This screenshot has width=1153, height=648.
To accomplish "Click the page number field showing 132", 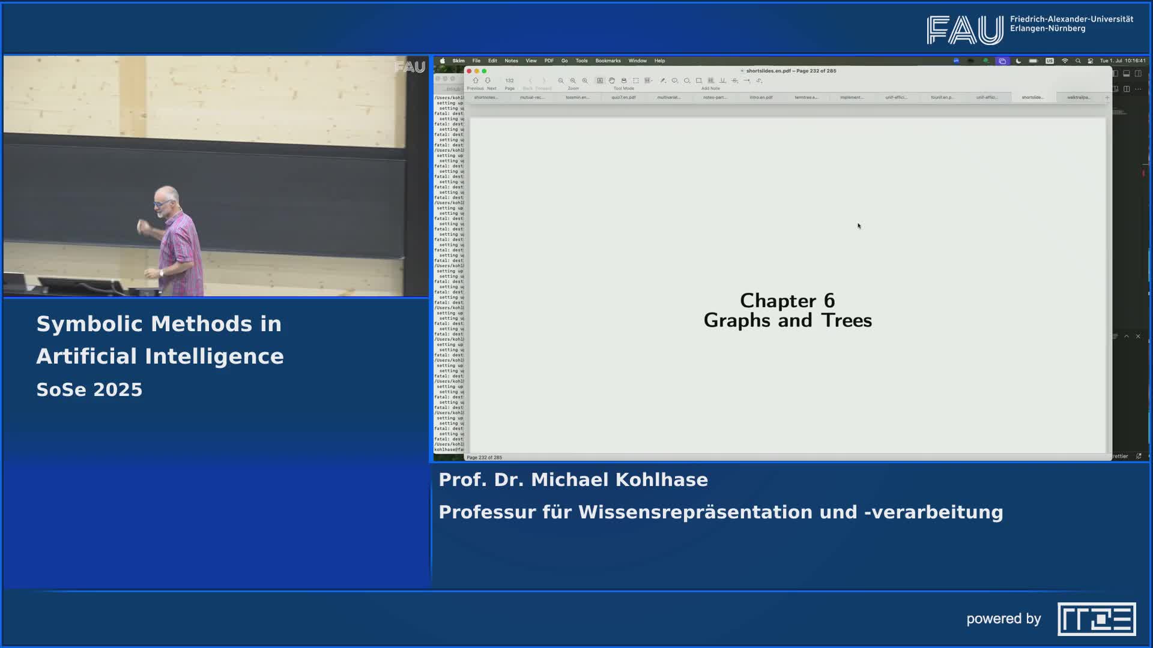I will click(510, 80).
